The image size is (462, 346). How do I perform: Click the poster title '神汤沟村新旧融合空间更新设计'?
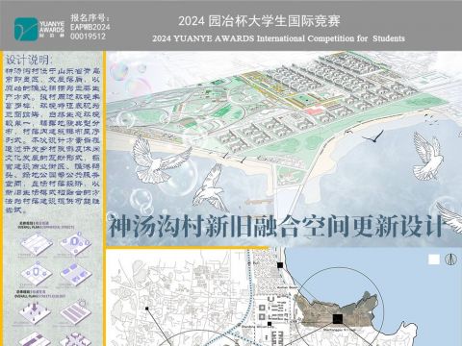[x=276, y=226]
